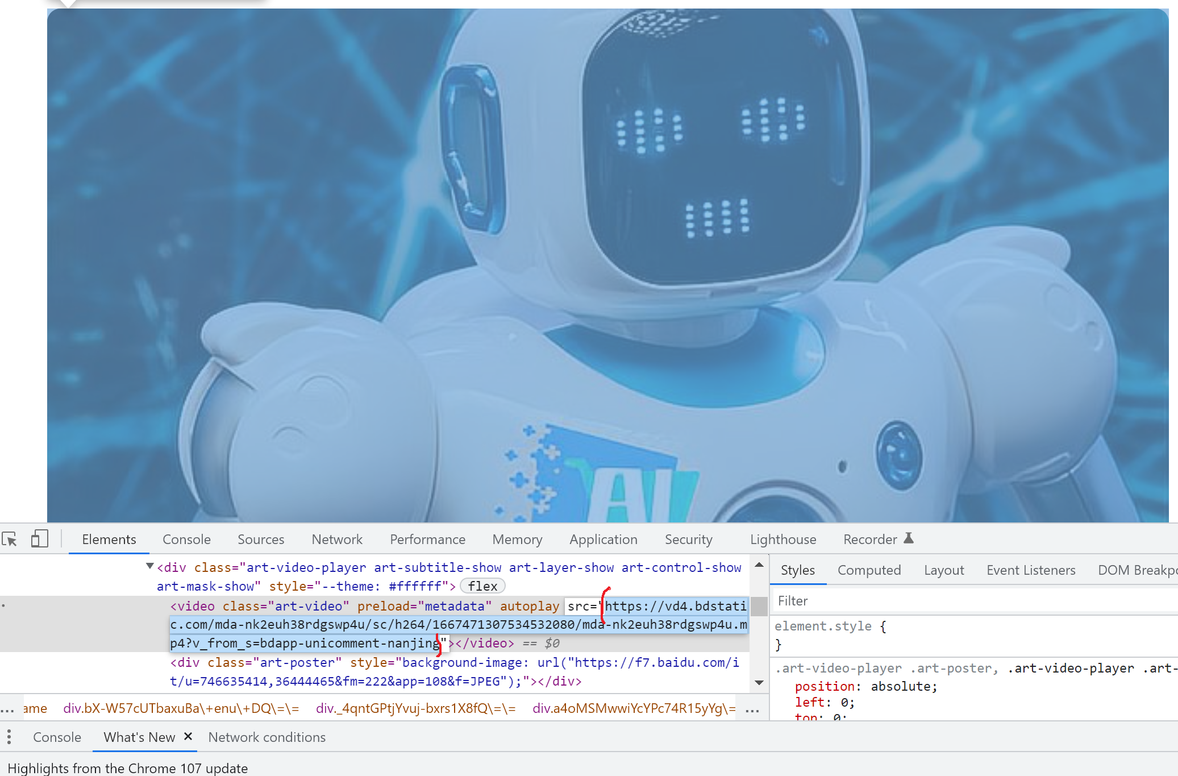Toggle the device toolbar icon
Viewport: 1178px width, 776px height.
coord(39,538)
